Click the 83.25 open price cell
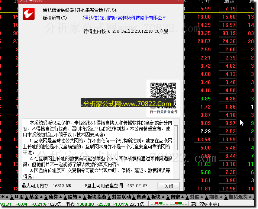Image resolution: width=258 pixels, height=209 pixels. click(x=204, y=33)
